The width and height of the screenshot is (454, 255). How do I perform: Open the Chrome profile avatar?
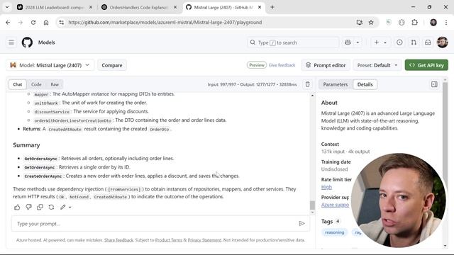click(x=433, y=23)
